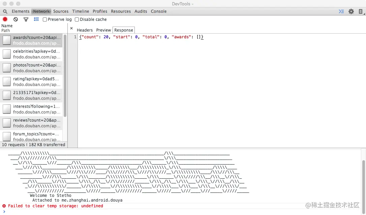Enable the Preserve log checkbox
This screenshot has width=366, height=215.
tap(44, 19)
